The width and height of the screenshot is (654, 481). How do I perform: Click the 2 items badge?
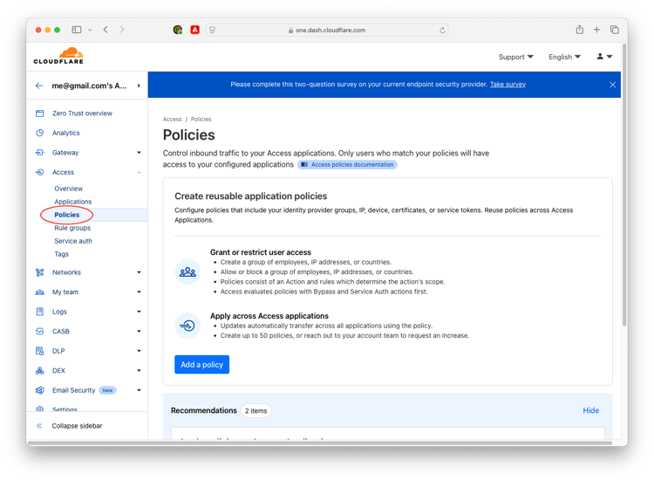coord(255,411)
